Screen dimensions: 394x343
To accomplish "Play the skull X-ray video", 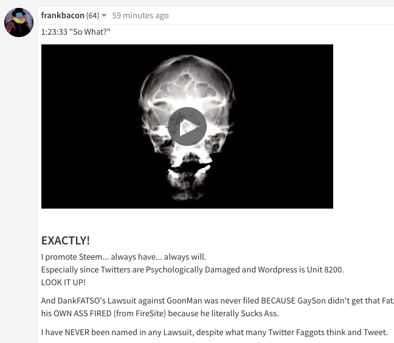I will [x=187, y=126].
